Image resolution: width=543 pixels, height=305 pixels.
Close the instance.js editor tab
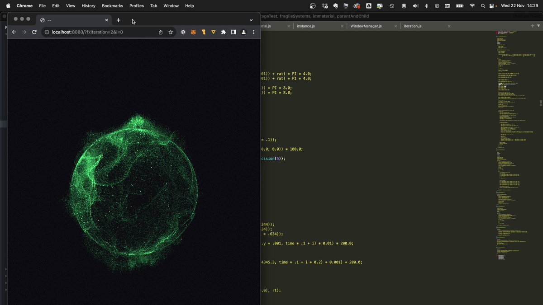[341, 26]
